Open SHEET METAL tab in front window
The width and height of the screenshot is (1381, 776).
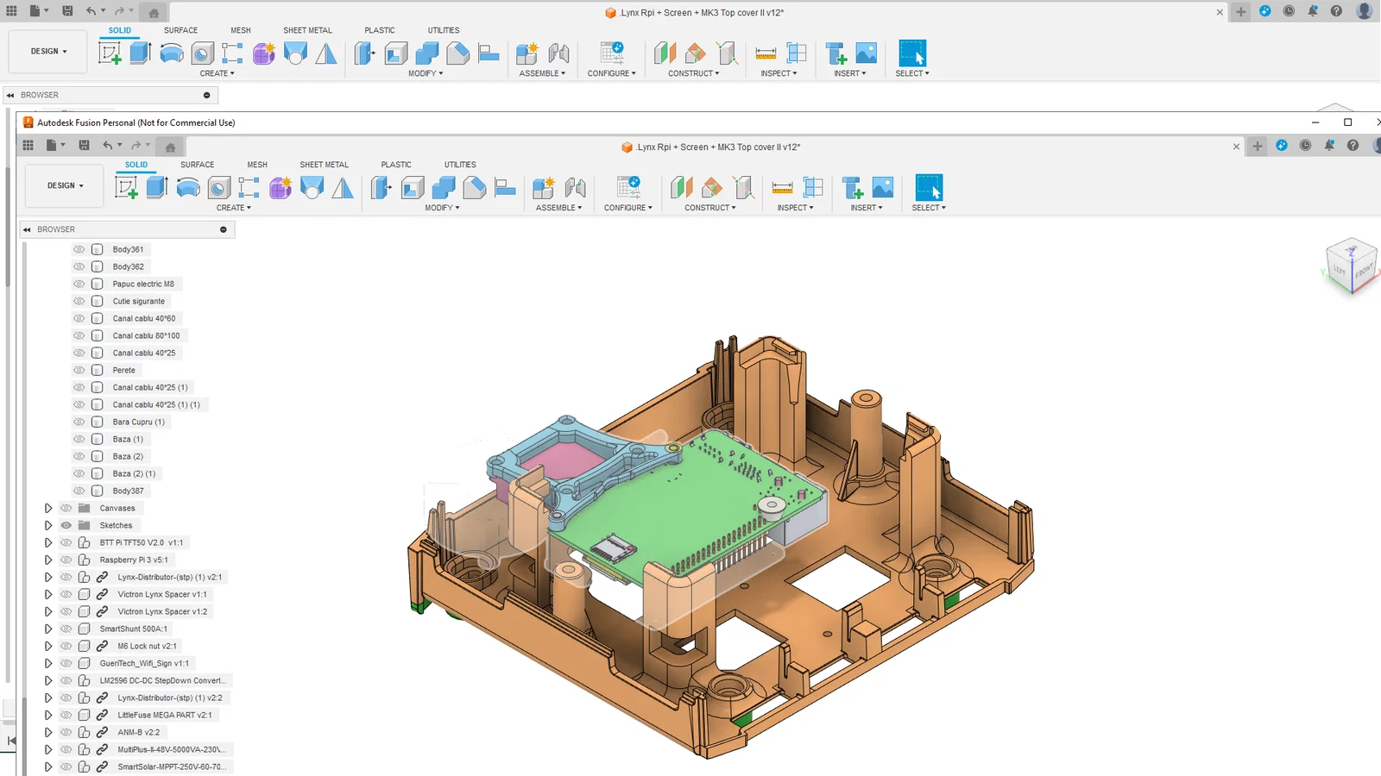[325, 165]
